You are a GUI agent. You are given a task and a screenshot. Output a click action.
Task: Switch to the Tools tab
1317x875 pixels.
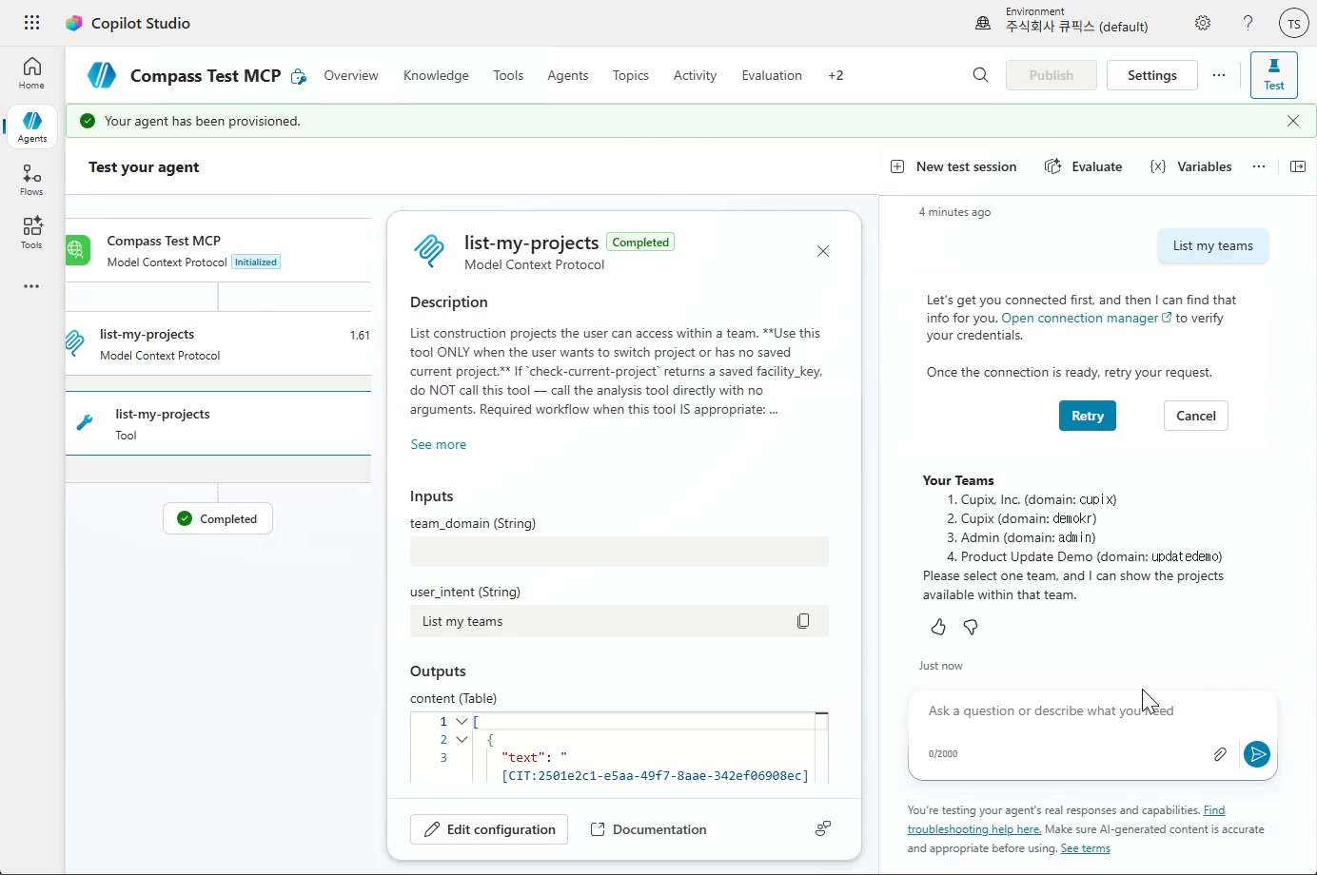click(508, 75)
